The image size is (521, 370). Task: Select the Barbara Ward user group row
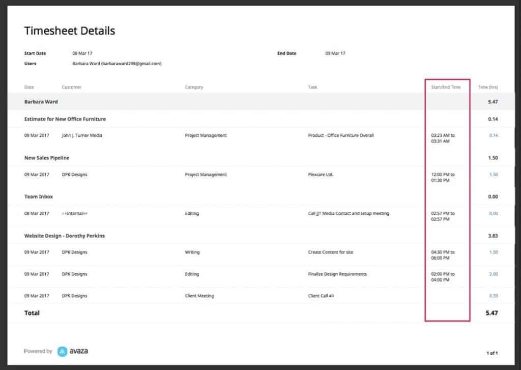41,102
